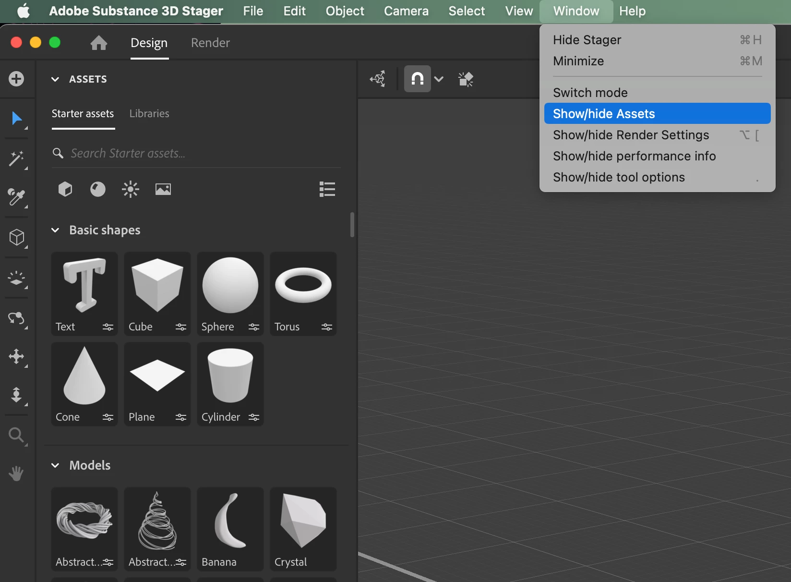Click the Search Starter assets field
This screenshot has height=582, width=791.
pyautogui.click(x=196, y=153)
